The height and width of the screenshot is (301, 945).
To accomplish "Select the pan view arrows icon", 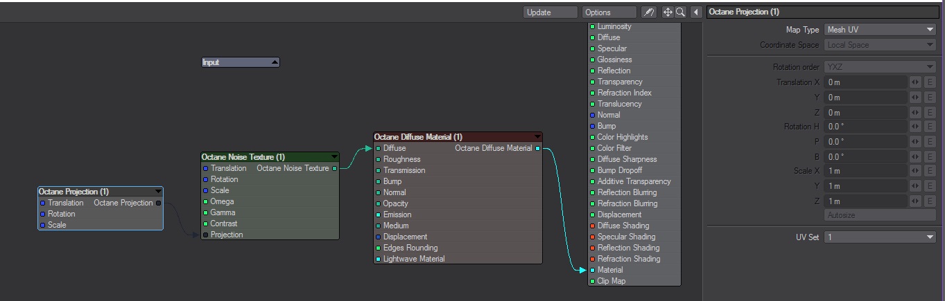I will 668,12.
